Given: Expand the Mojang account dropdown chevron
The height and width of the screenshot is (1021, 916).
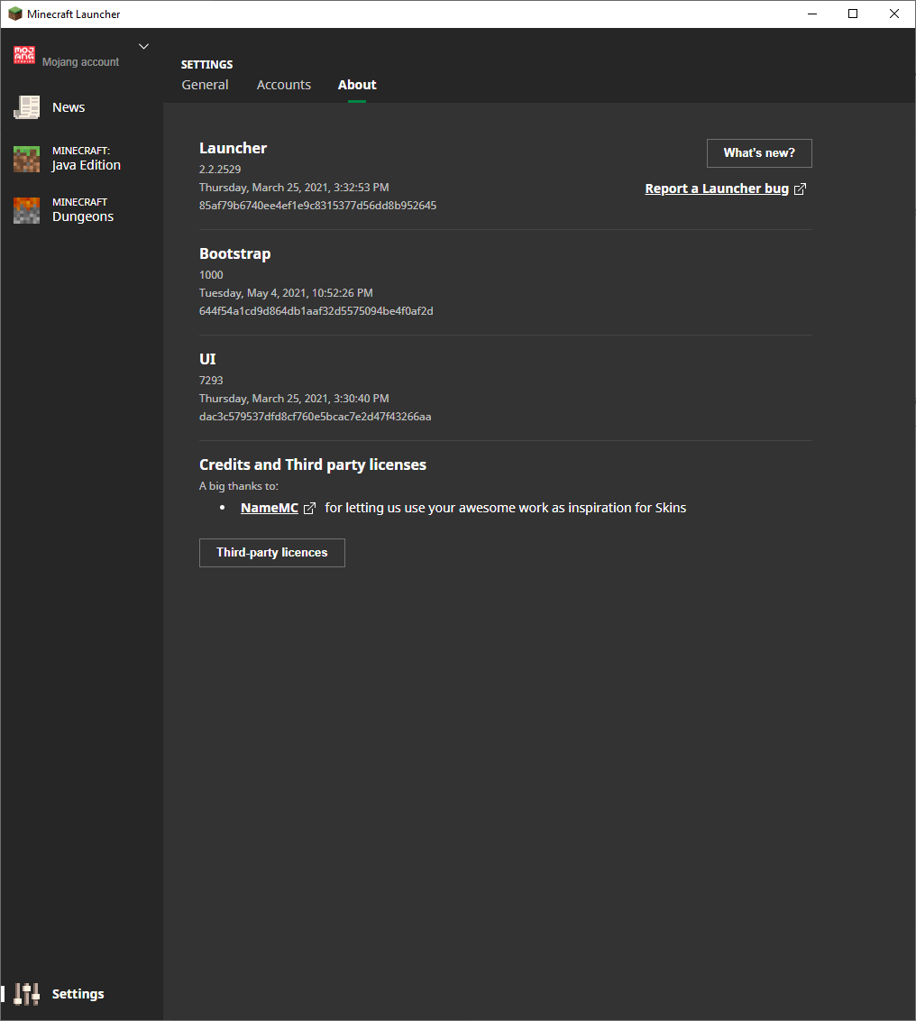Looking at the screenshot, I should coord(143,46).
